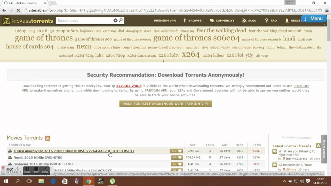Open the RSS feed icon beside Movies Torrents

click(x=48, y=138)
